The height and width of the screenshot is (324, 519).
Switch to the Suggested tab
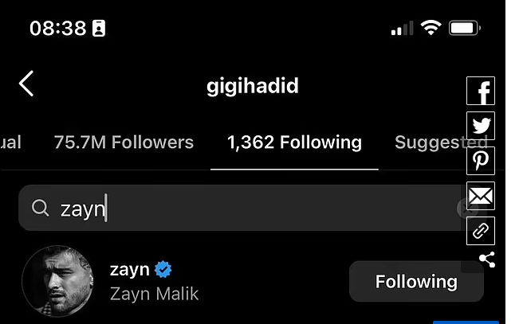click(441, 142)
